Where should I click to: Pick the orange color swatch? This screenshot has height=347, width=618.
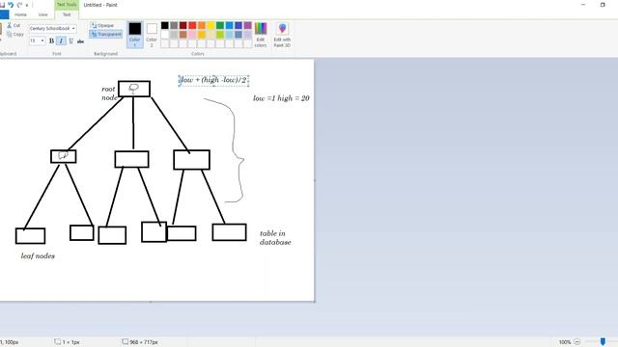[x=202, y=26]
